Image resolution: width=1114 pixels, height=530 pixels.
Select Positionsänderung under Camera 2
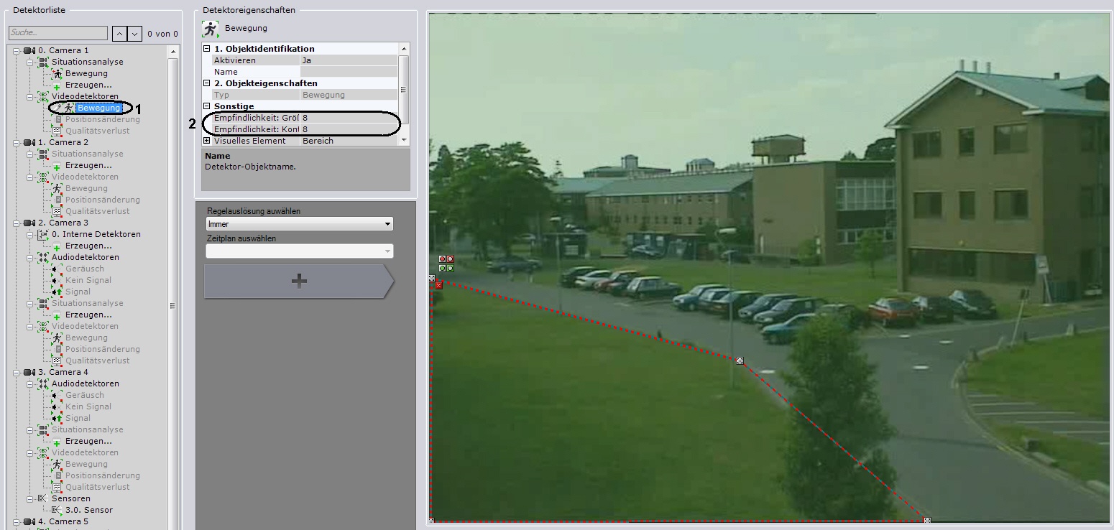pos(102,200)
